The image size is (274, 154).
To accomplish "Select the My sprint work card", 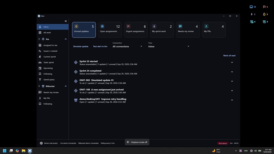I will tap(162, 30).
